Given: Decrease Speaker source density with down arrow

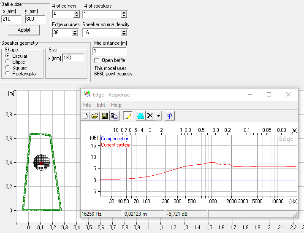Looking at the screenshot, I should pyautogui.click(x=124, y=34).
